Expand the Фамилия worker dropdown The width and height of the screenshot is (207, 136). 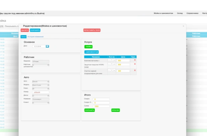point(40,61)
